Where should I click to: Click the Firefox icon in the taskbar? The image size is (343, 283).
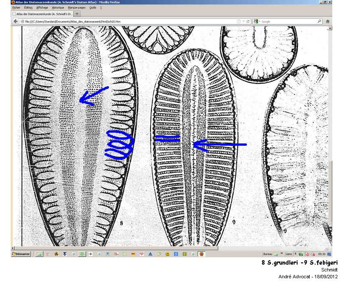201,254
